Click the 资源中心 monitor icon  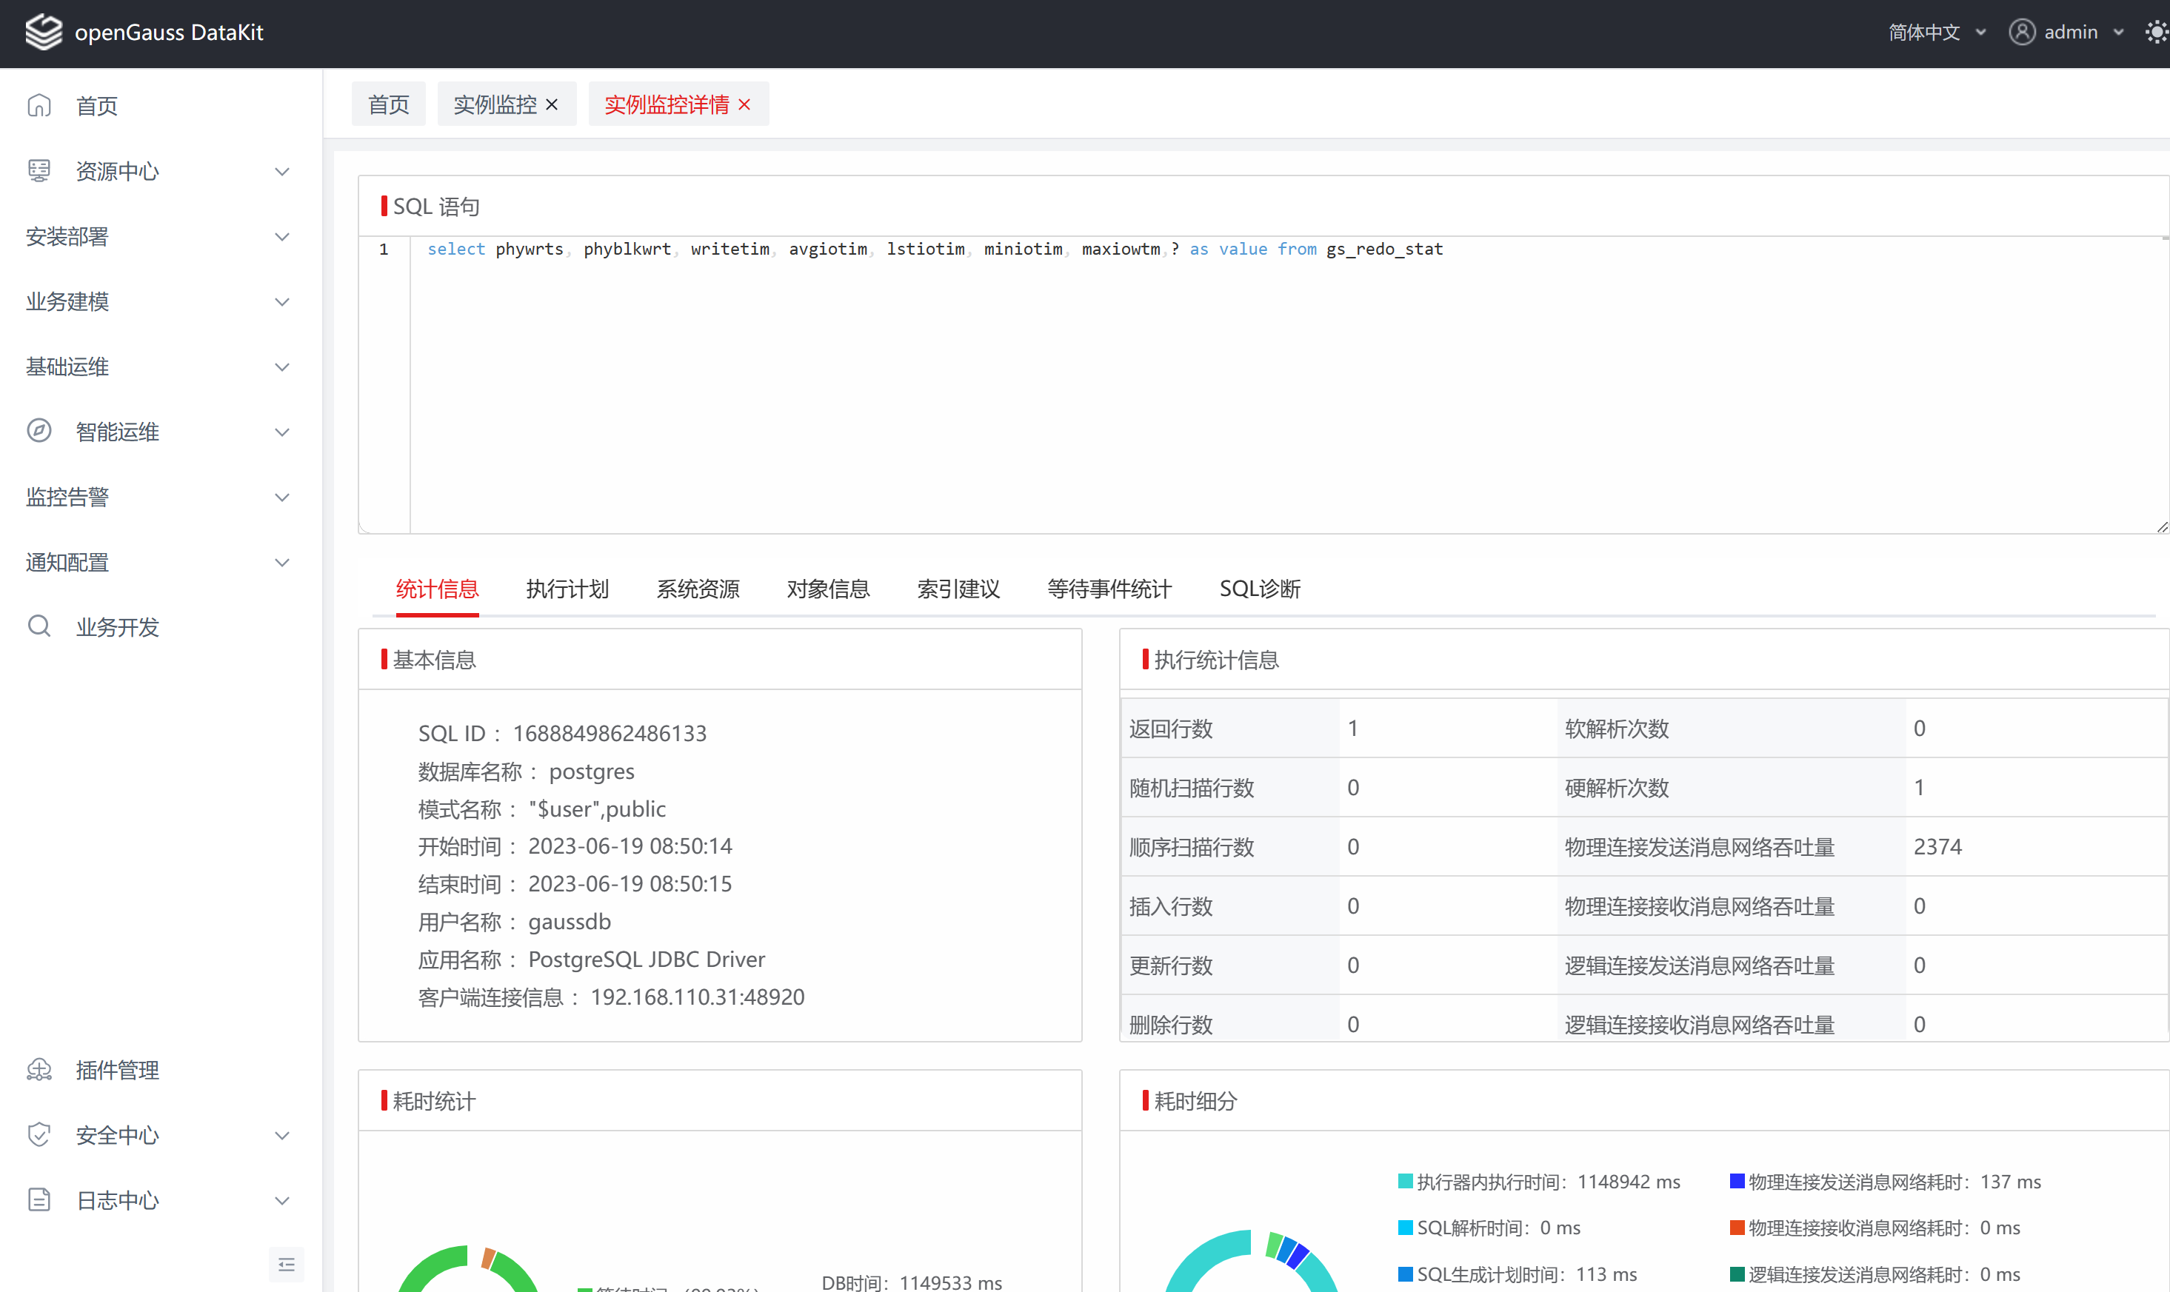[39, 170]
